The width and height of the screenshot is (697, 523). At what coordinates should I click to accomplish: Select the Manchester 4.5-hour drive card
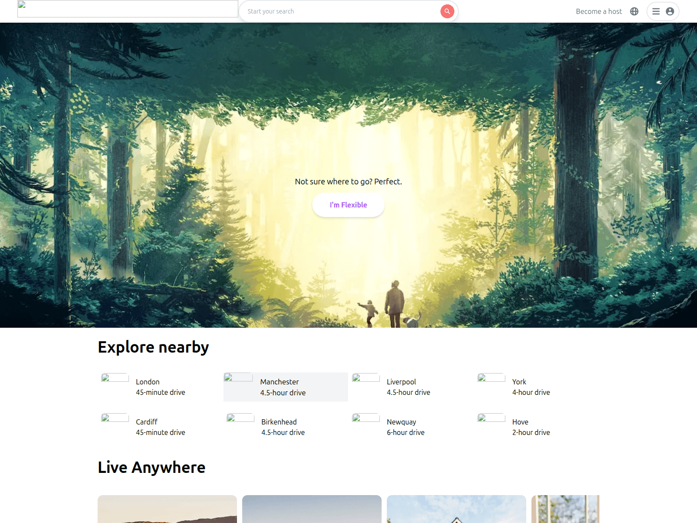point(286,387)
